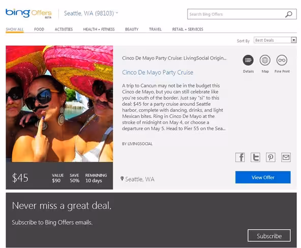The width and height of the screenshot is (301, 248).
Task: Click the Sort By dropdown arrow
Action: pyautogui.click(x=293, y=40)
